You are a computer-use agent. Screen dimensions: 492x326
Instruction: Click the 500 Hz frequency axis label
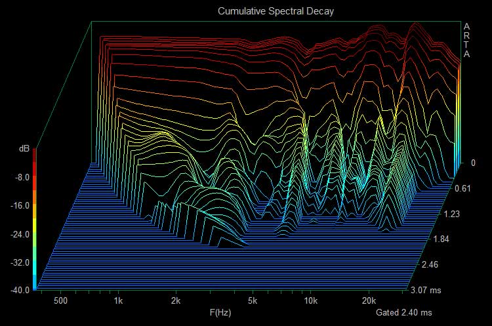click(x=60, y=301)
